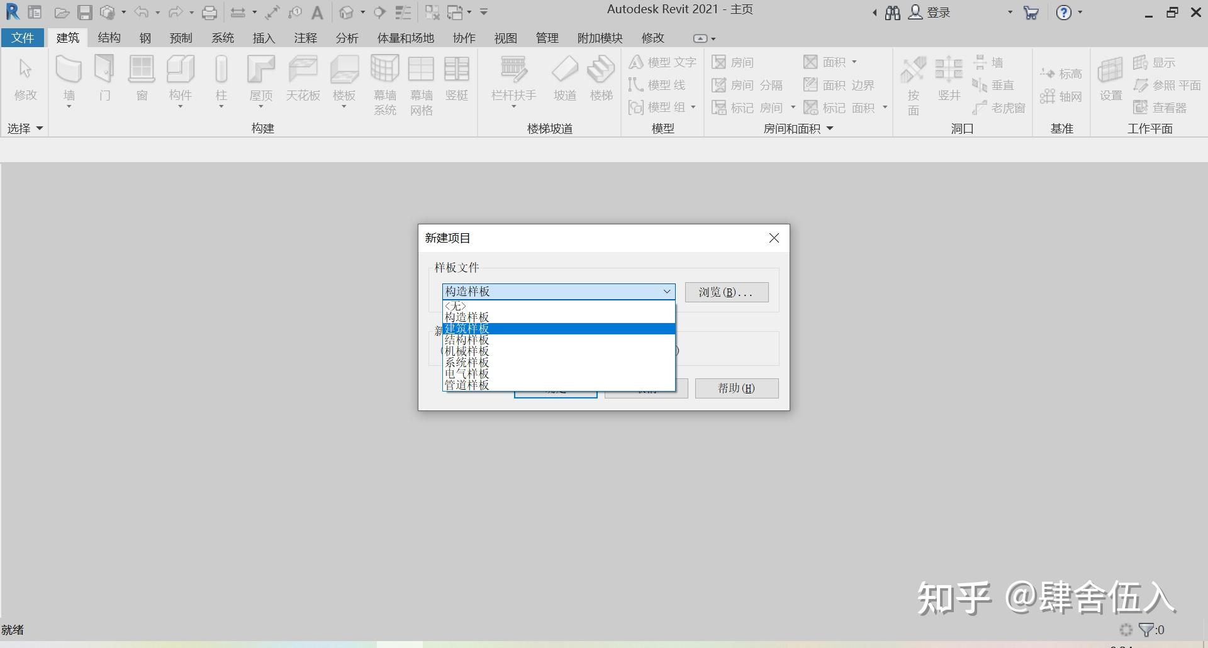Switch to the View (视图) tab
Viewport: 1208px width, 648px height.
tap(505, 38)
